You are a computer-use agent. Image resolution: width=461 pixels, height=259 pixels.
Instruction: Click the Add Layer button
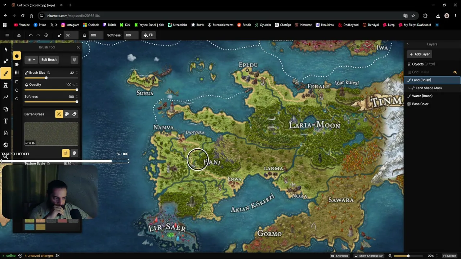420,54
